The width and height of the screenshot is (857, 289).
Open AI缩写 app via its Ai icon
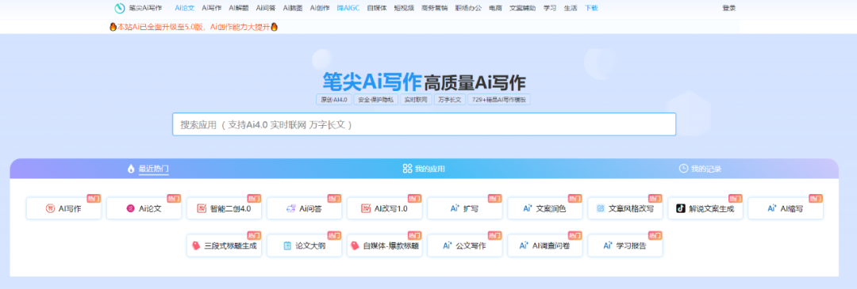[x=772, y=208]
